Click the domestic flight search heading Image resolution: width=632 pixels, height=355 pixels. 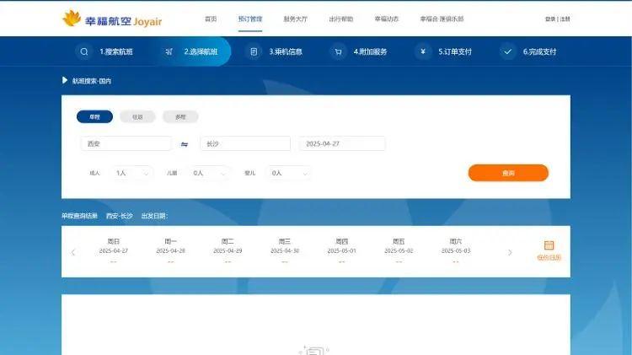[92, 81]
